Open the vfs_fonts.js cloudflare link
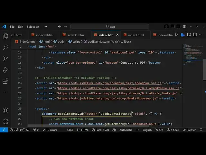This screenshot has width=206, height=155. pyautogui.click(x=117, y=93)
